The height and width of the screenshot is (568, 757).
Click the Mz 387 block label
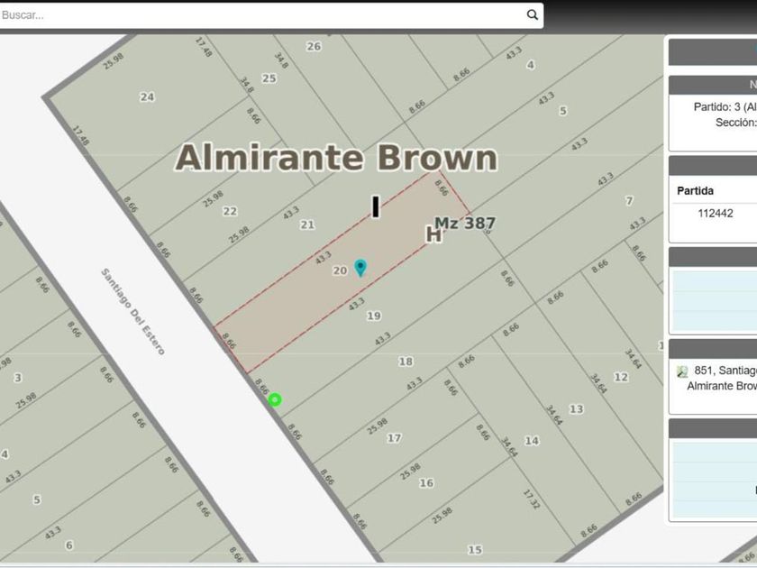(465, 224)
